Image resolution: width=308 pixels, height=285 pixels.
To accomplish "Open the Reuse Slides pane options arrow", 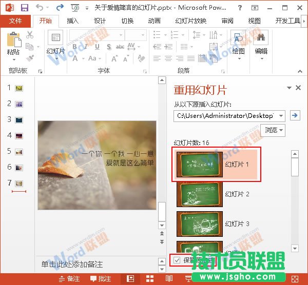I will click(x=289, y=88).
